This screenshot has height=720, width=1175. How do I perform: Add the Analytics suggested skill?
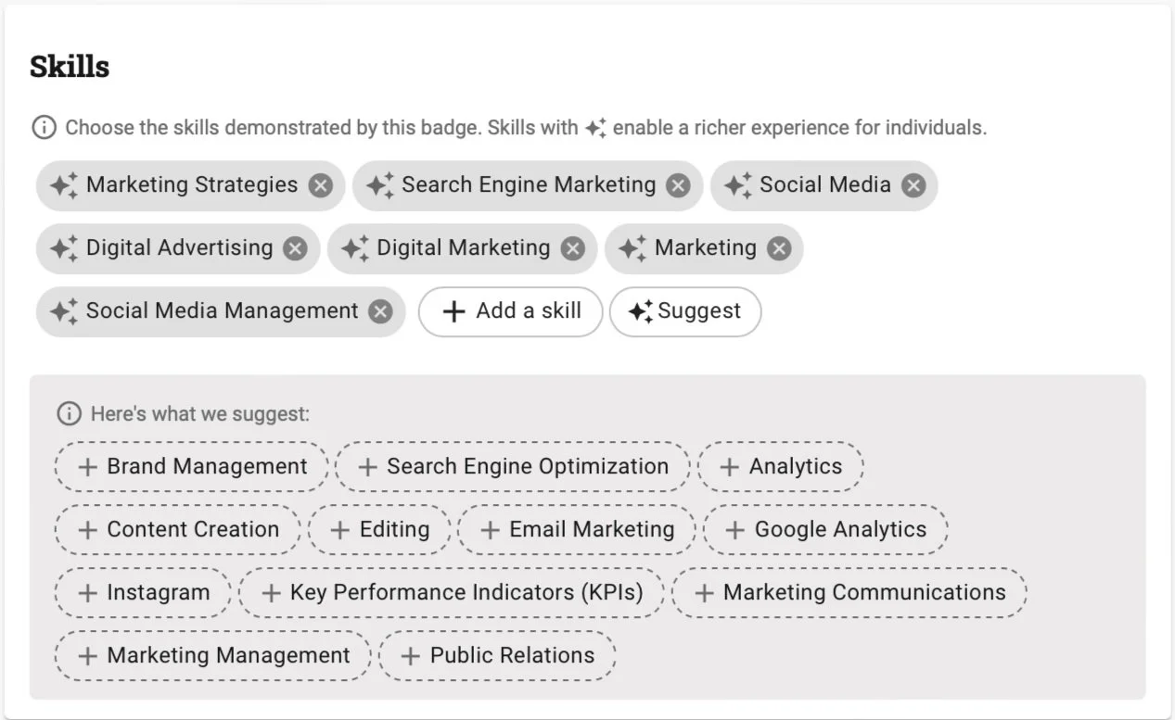pos(781,467)
